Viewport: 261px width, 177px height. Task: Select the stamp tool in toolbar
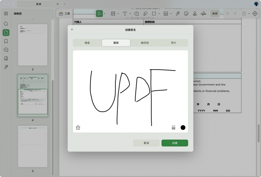pyautogui.click(x=195, y=13)
